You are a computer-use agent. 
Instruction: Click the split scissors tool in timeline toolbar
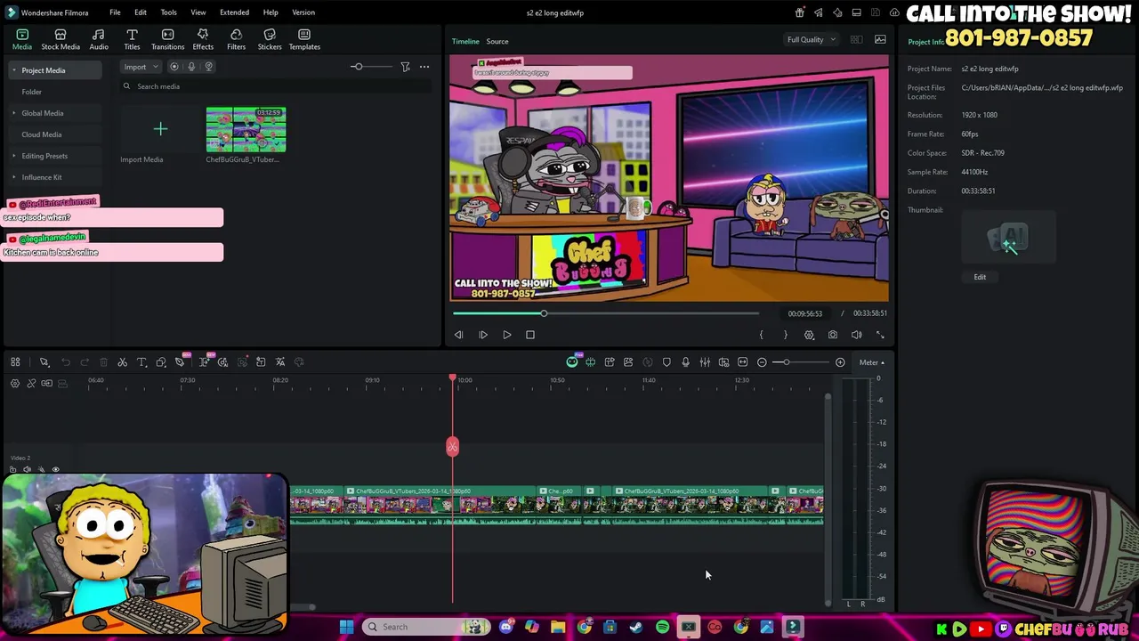[123, 362]
